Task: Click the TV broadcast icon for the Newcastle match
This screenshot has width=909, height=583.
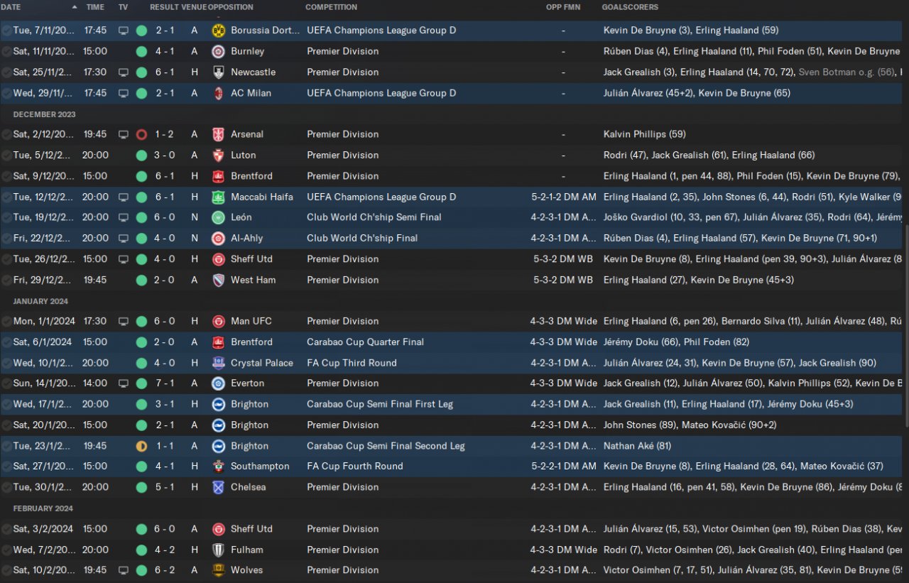Action: pos(124,72)
